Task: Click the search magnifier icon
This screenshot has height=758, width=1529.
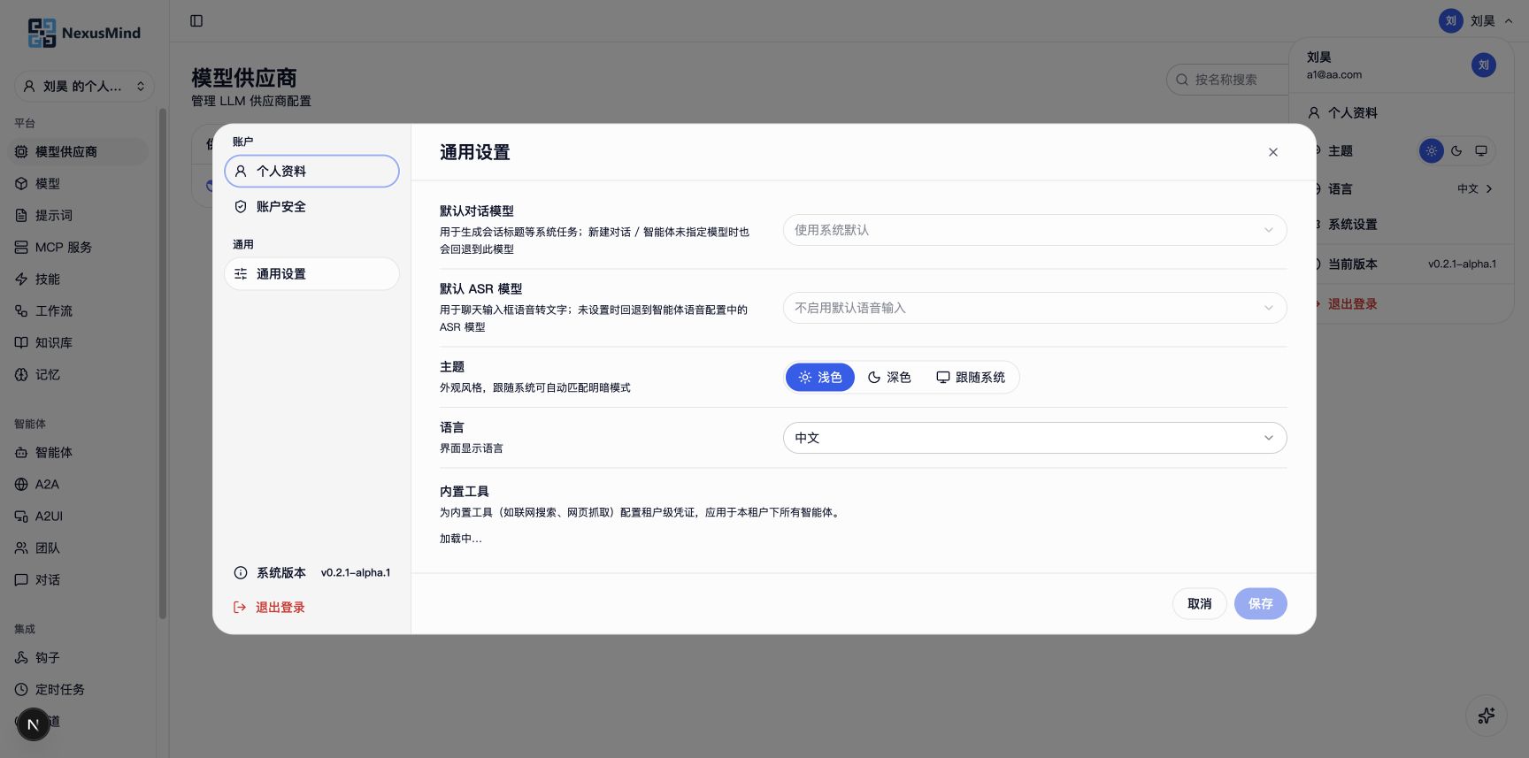Action: pyautogui.click(x=1182, y=80)
